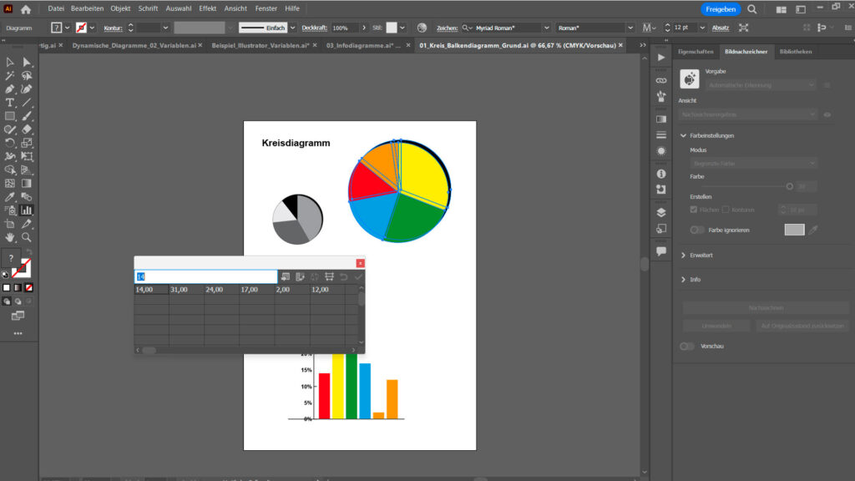
Task: Click Import Data icon in graph data window
Action: (x=286, y=277)
